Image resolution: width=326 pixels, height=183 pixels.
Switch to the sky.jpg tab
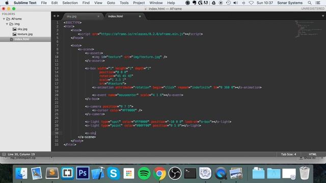coord(71,16)
